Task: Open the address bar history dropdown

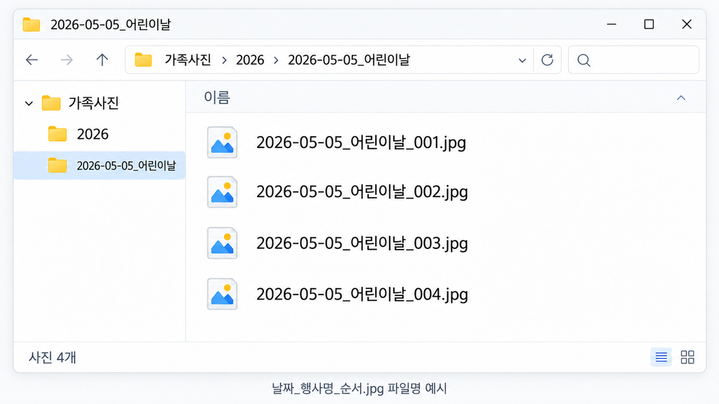Action: point(522,60)
